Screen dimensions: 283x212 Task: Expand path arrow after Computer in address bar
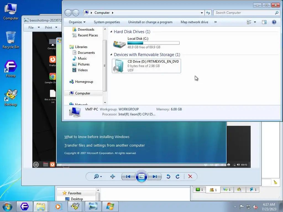click(113, 13)
